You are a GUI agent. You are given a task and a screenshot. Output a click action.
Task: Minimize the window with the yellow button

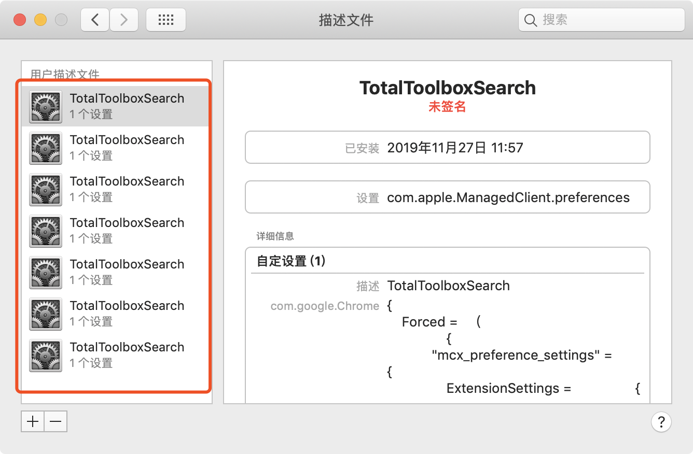pyautogui.click(x=40, y=20)
